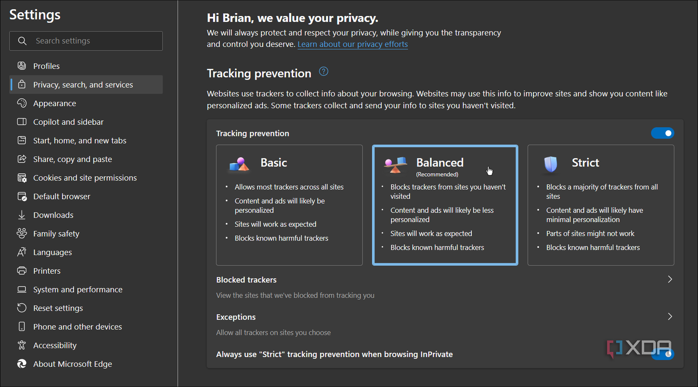Click the Microsoft Edge logo icon
The height and width of the screenshot is (387, 698).
pyautogui.click(x=22, y=364)
